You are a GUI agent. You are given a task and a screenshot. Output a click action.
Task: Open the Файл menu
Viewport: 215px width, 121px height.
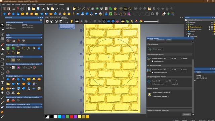[3, 4]
